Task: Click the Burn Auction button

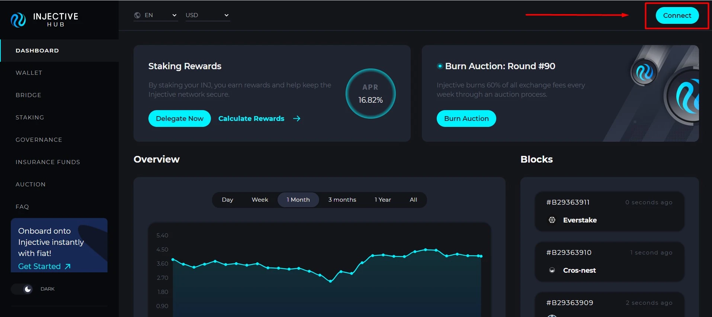Action: [x=466, y=119]
